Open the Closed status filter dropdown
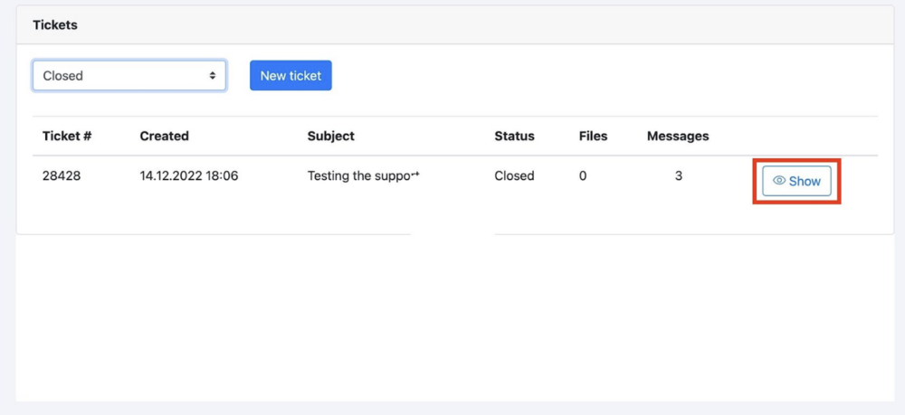This screenshot has height=415, width=905. click(x=129, y=76)
